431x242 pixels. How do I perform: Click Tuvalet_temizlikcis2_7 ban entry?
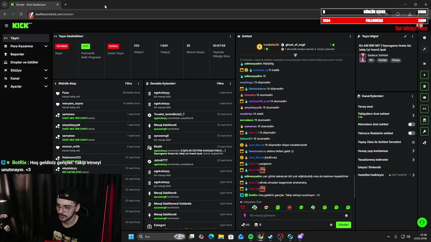tap(190, 116)
